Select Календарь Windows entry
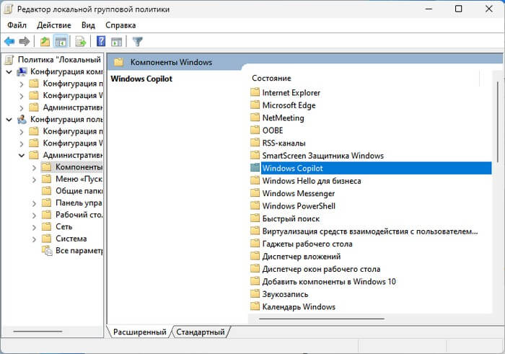 point(299,306)
